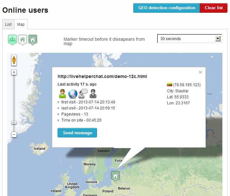Click the Poland label on the map
Viewport: 230px width, 196px height.
(108, 191)
